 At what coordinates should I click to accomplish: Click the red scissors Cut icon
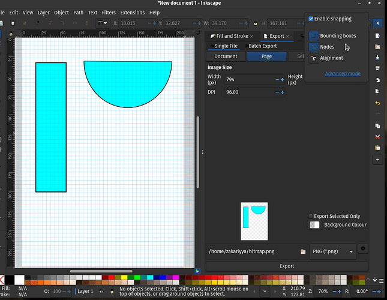point(377,137)
